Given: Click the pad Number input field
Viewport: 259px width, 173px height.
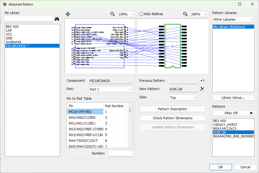Looking at the screenshot, I should [120, 153].
